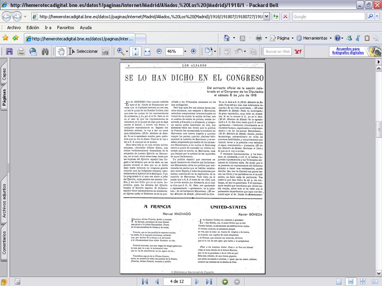Open a new blank browser tab
The image size is (382, 286).
[x=140, y=39]
